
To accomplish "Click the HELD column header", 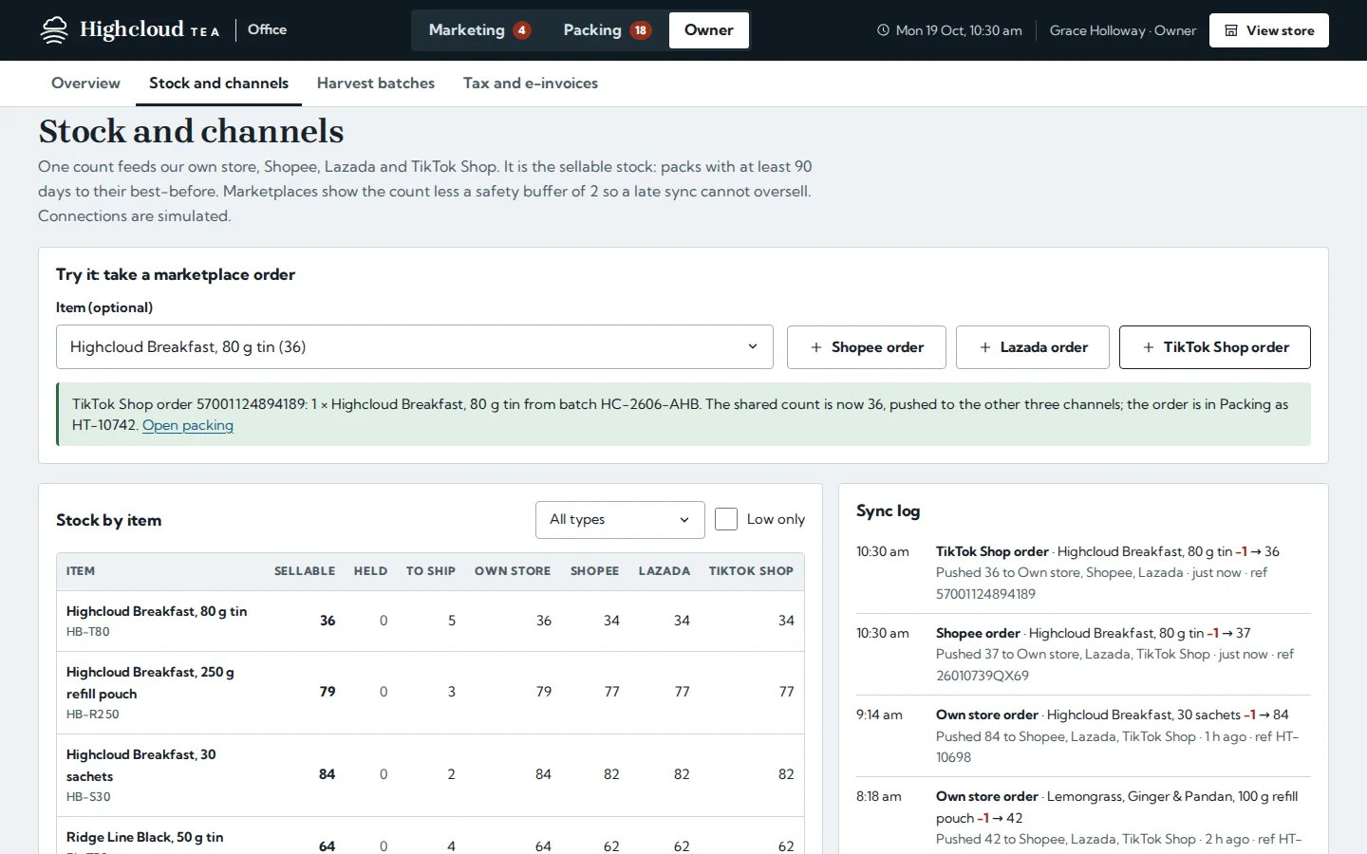I will [370, 571].
